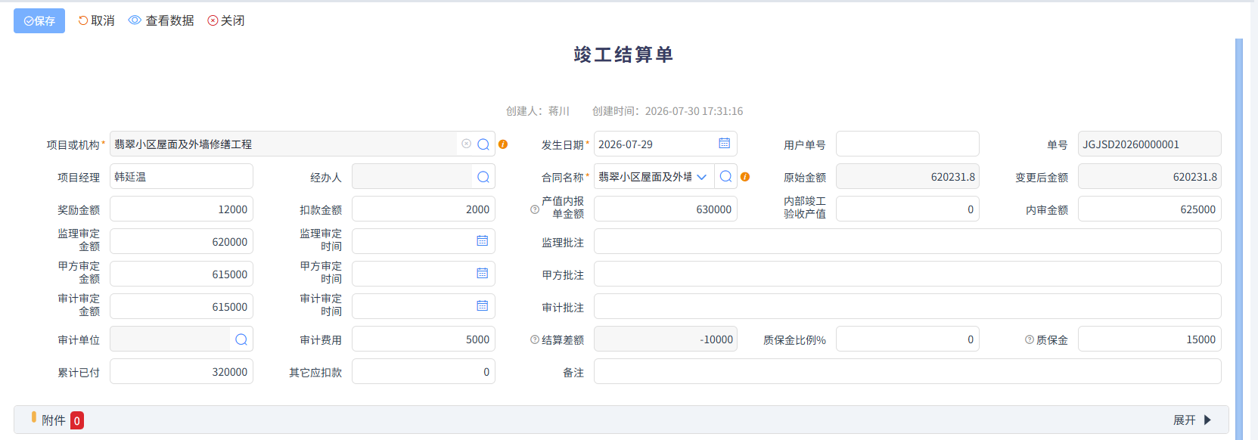Click the 保存 save button
The height and width of the screenshot is (440, 1258).
pyautogui.click(x=39, y=20)
